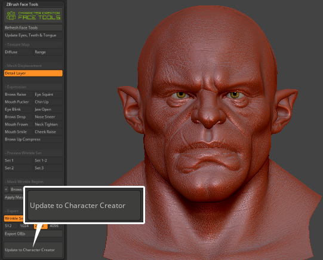323x260 pixels.
Task: Select the Nose Sneer expression
Action: tap(48, 117)
